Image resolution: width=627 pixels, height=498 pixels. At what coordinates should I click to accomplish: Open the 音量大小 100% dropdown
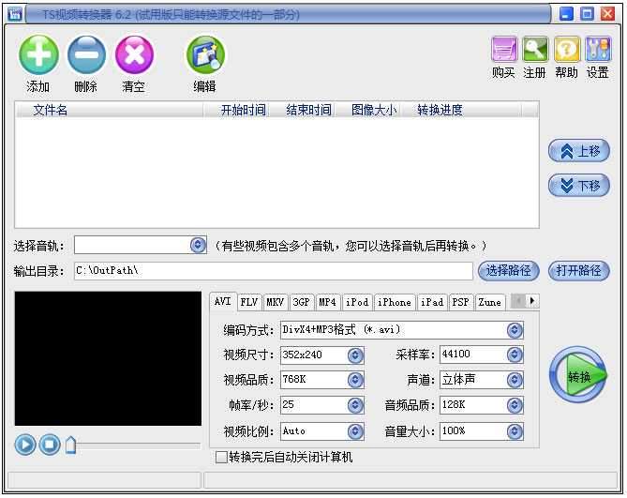[515, 431]
